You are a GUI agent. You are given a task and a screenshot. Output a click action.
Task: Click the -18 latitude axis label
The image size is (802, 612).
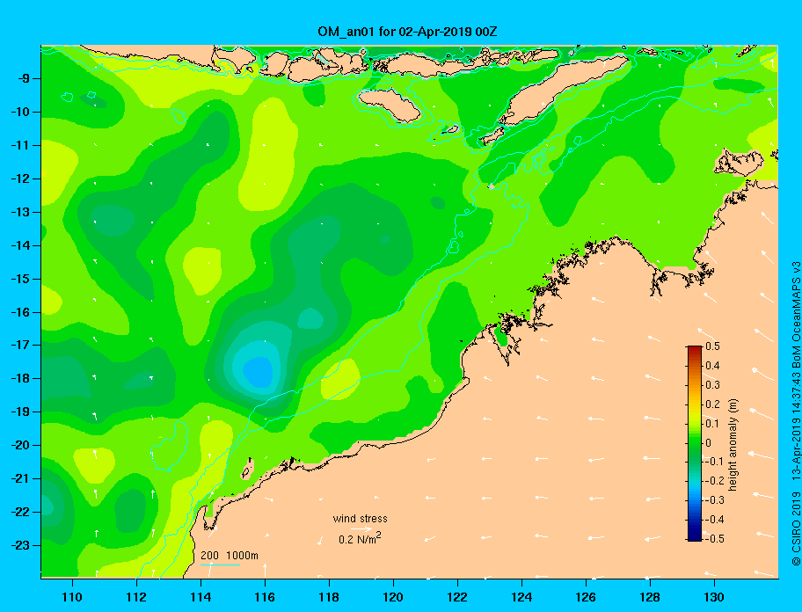20,378
